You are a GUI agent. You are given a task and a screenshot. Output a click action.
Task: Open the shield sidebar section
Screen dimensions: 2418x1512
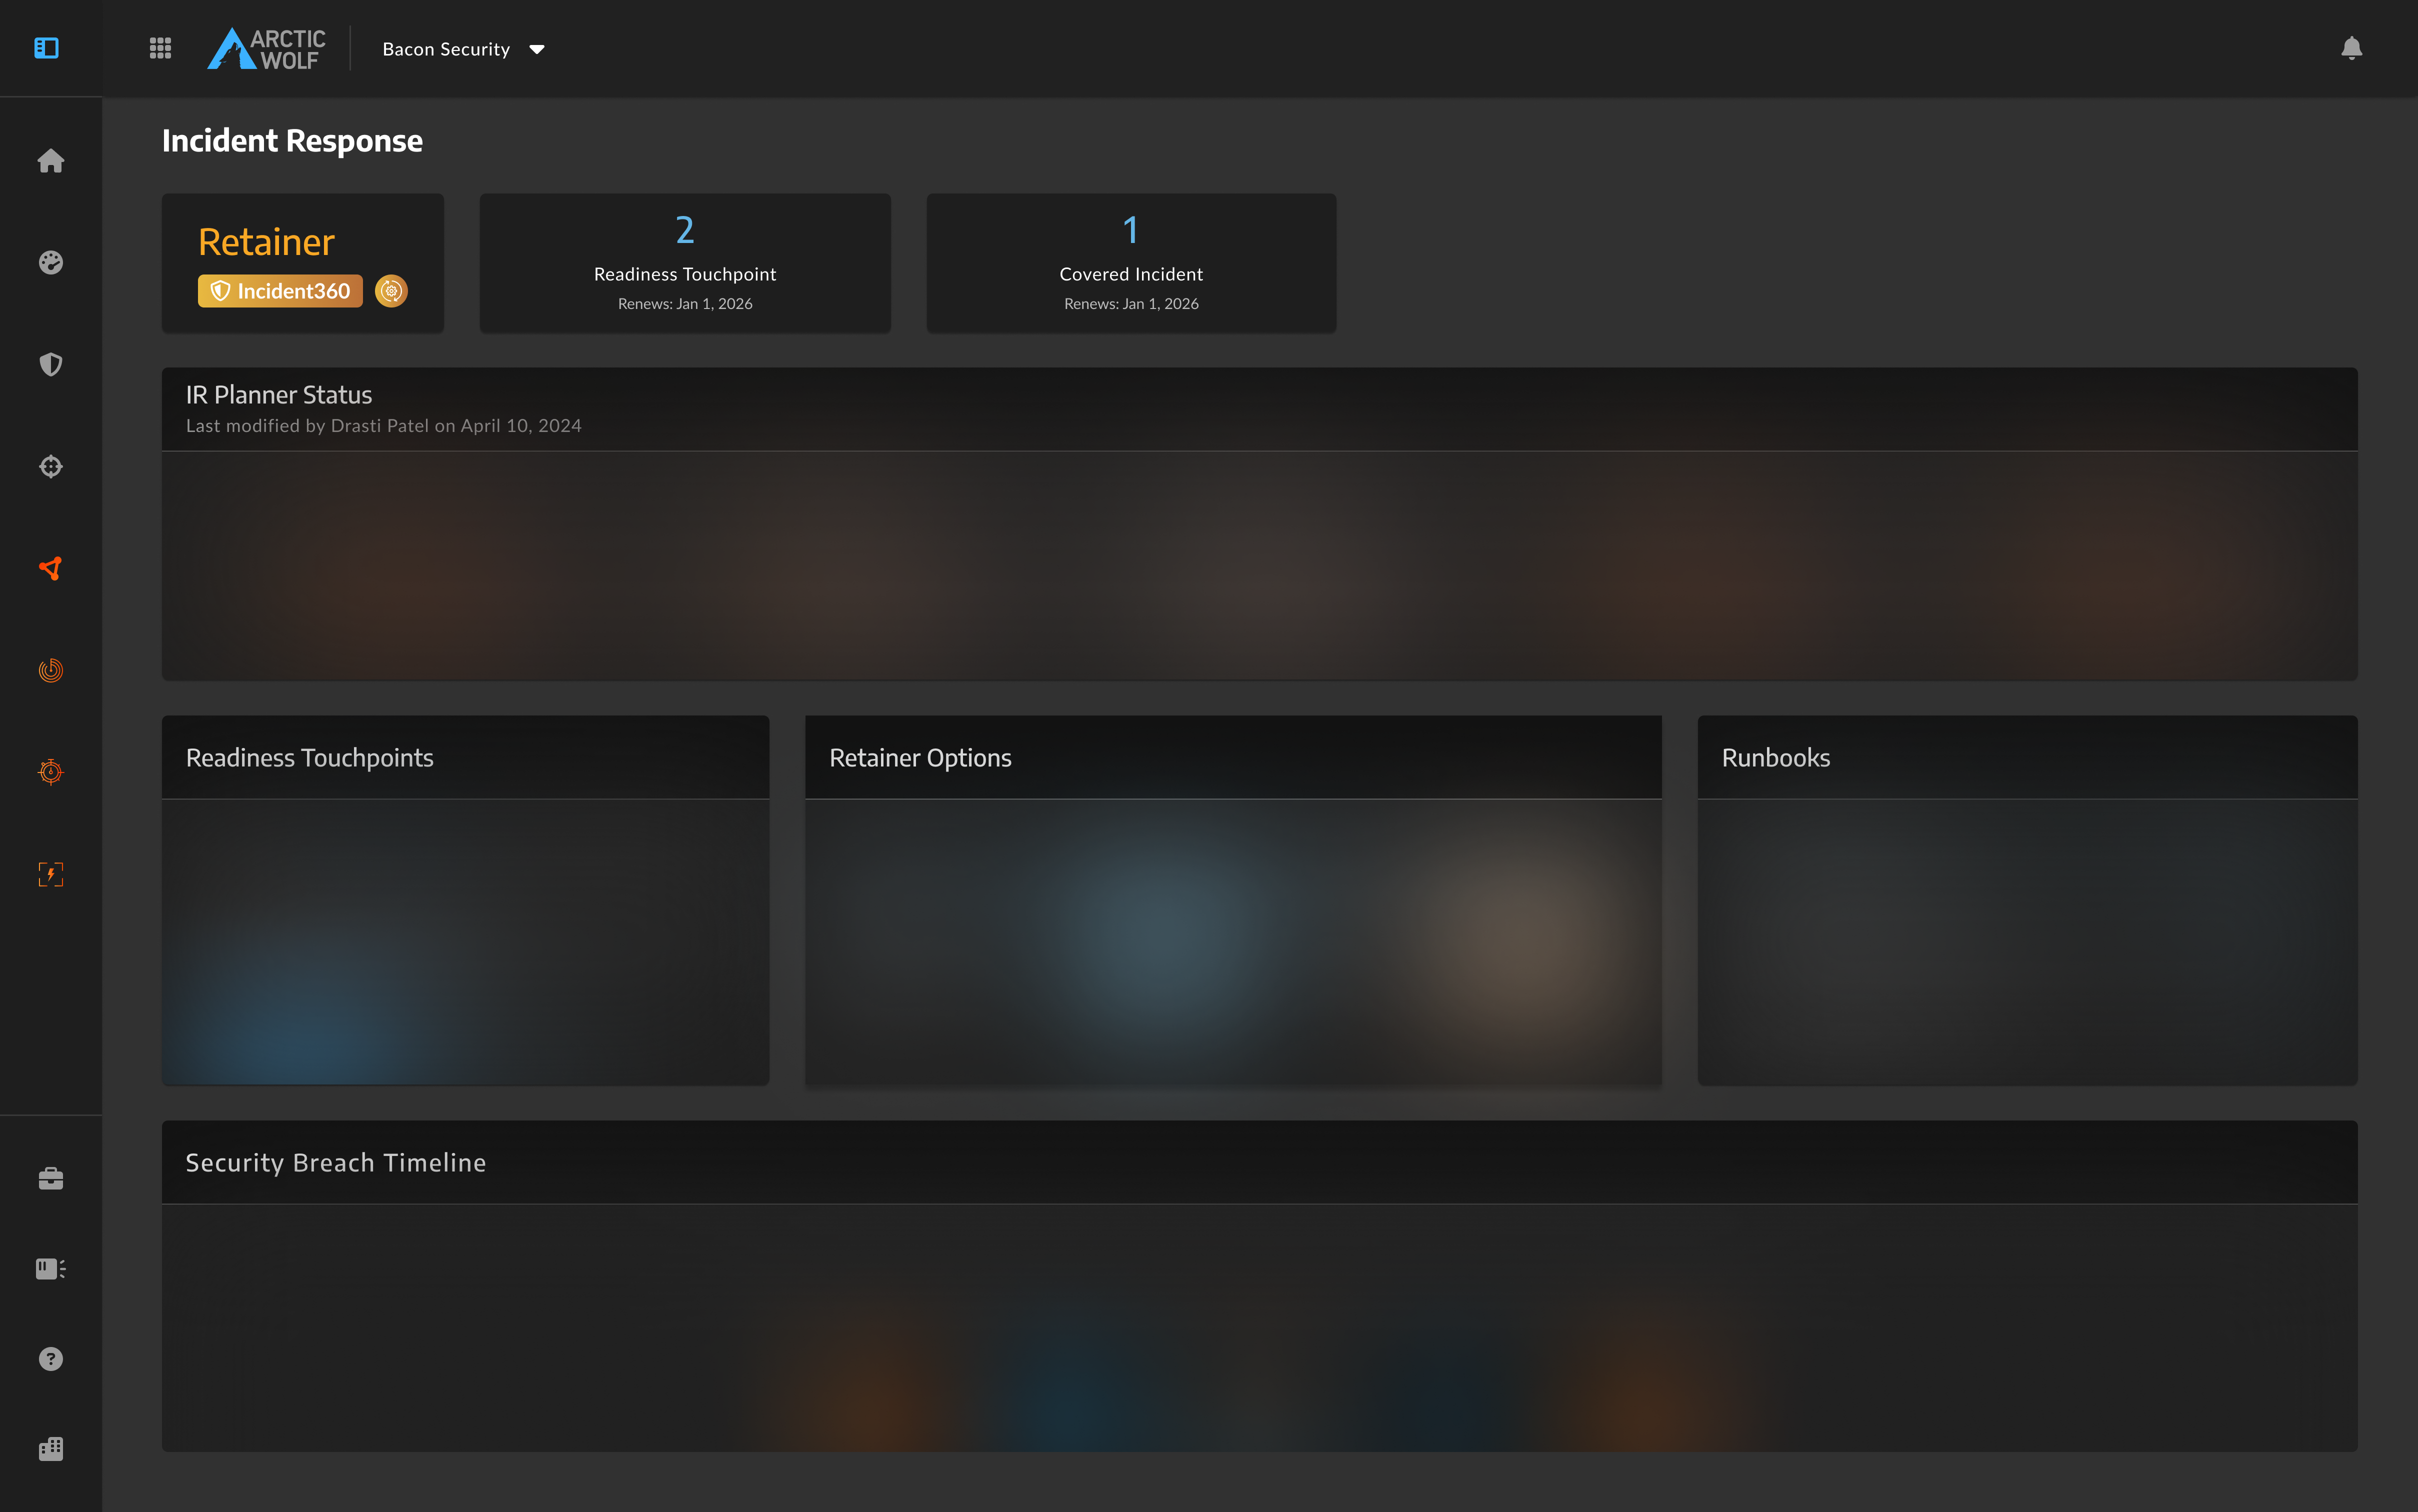51,364
